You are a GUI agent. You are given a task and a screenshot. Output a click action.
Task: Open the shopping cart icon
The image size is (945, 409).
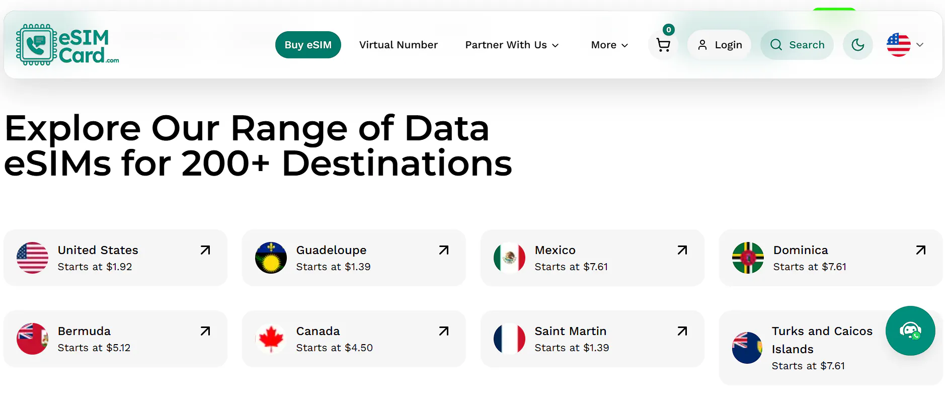[663, 45]
